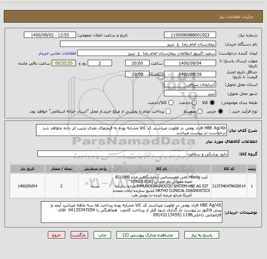
Task: Click the شرح کلی نیاز description box
Action: click(131, 130)
